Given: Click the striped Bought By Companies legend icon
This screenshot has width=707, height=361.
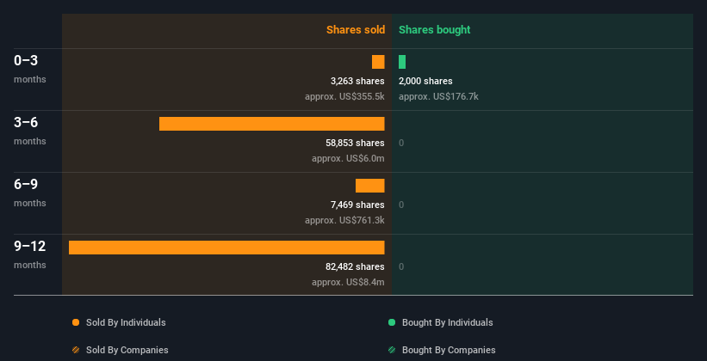Looking at the screenshot, I should pyautogui.click(x=392, y=350).
